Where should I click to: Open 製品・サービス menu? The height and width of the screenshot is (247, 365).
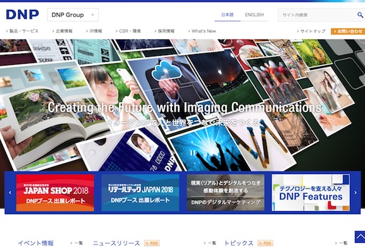23,31
